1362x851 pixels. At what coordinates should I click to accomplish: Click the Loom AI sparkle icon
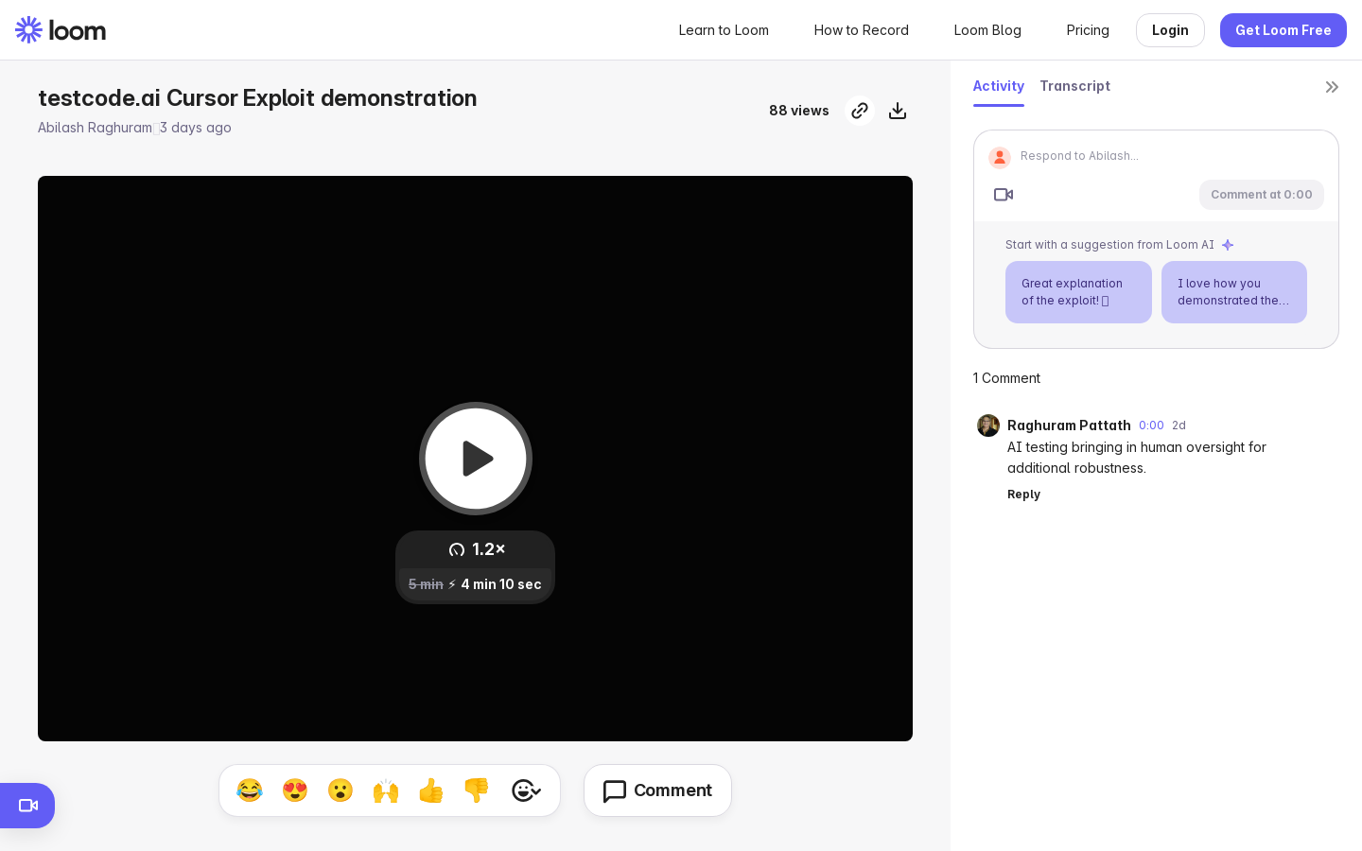[1228, 245]
